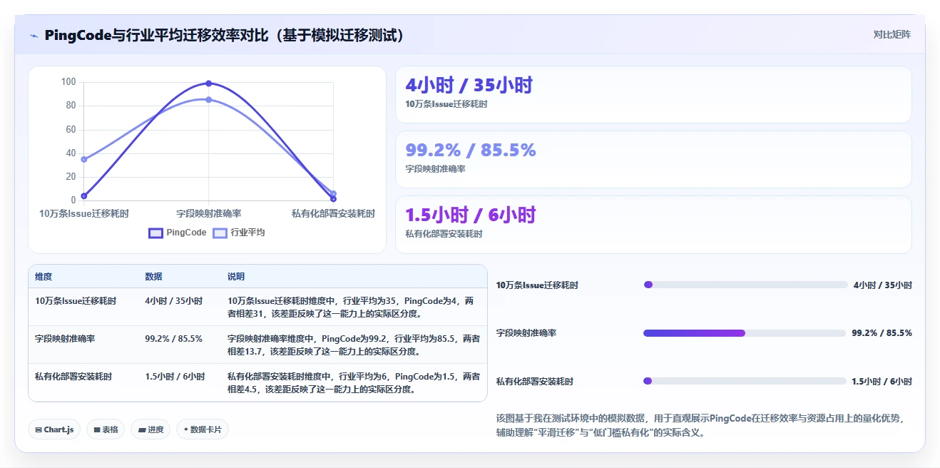Click the 字段映射准确率 progress row label

(x=526, y=333)
